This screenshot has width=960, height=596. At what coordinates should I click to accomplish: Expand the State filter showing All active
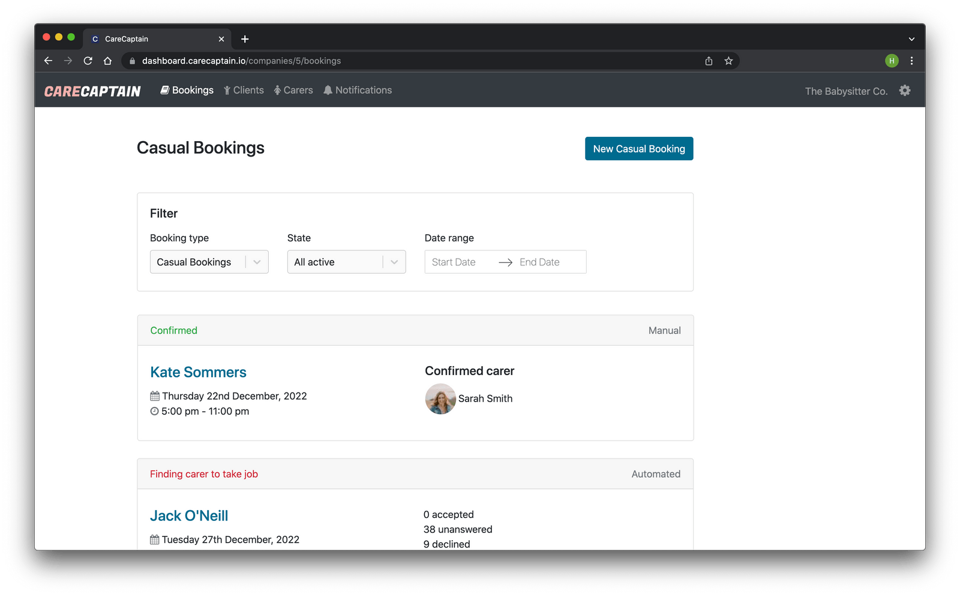(x=346, y=262)
